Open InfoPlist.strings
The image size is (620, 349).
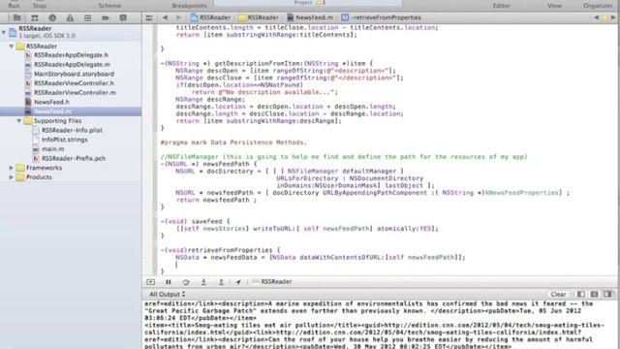coord(65,140)
